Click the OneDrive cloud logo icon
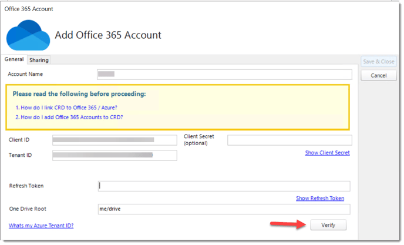The height and width of the screenshot is (245, 404). (x=28, y=35)
